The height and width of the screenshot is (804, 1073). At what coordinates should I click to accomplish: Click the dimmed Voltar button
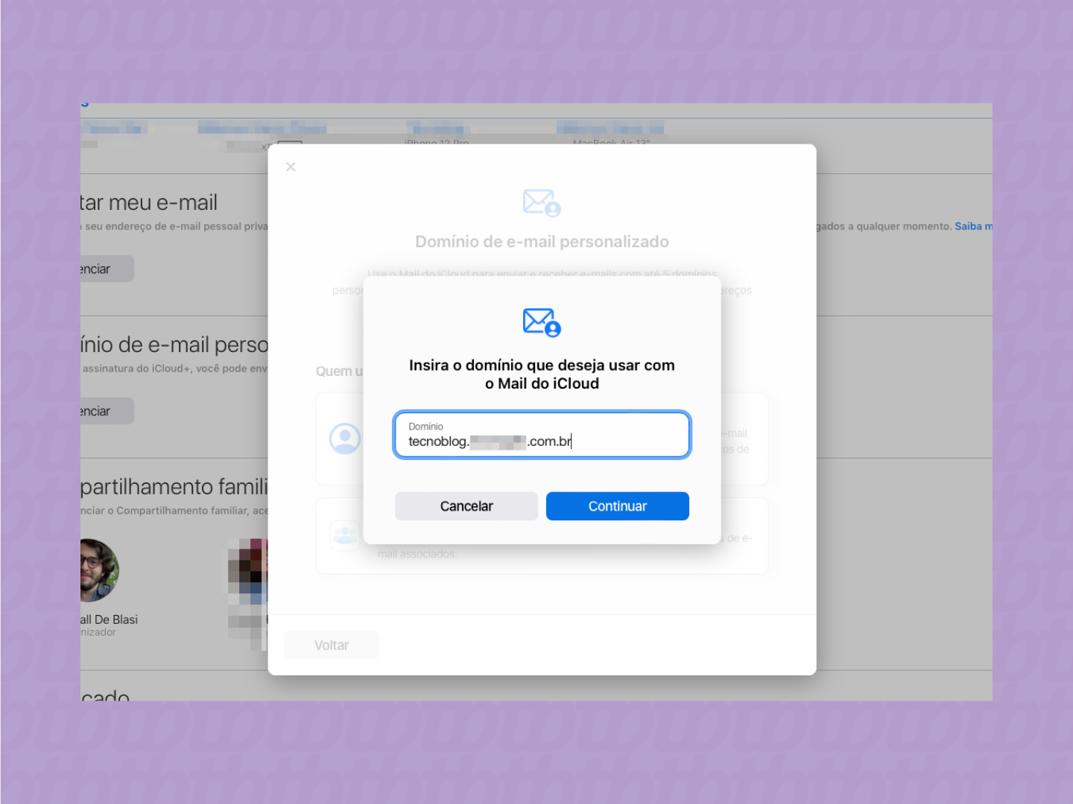(332, 645)
